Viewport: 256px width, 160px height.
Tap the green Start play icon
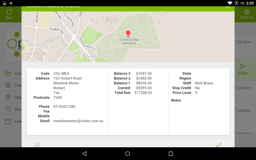coord(242,66)
